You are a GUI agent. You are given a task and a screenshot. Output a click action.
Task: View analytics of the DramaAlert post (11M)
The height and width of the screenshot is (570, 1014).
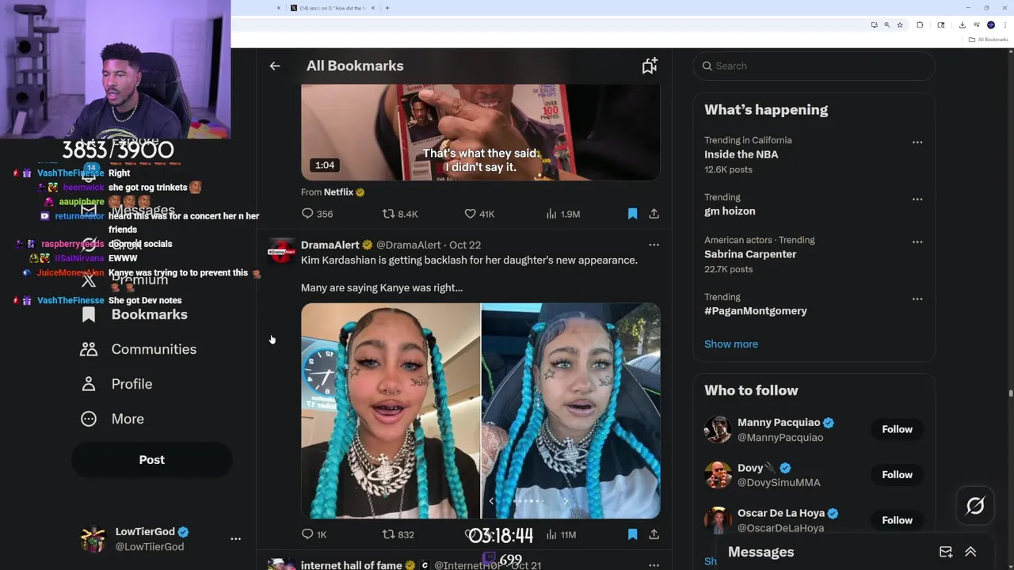click(562, 534)
